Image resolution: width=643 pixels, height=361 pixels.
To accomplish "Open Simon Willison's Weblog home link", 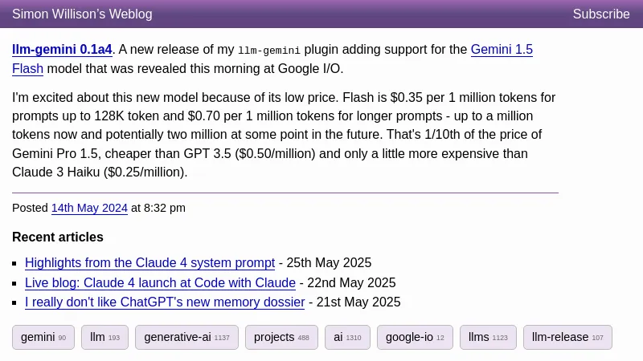I will point(82,14).
